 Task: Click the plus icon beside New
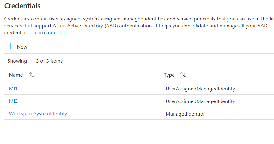pyautogui.click(x=10, y=46)
